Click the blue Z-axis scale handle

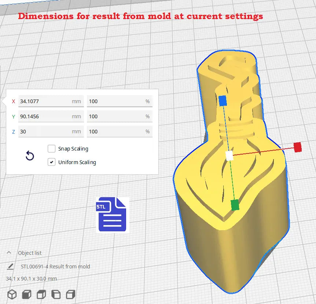click(223, 101)
